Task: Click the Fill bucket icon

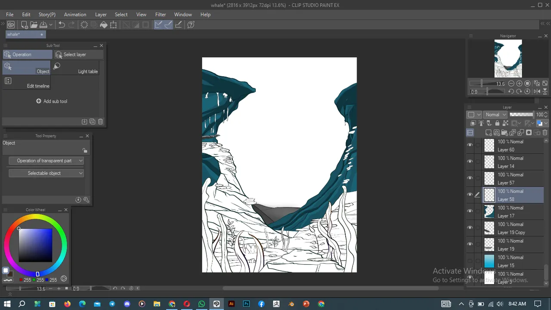Action: point(104,25)
